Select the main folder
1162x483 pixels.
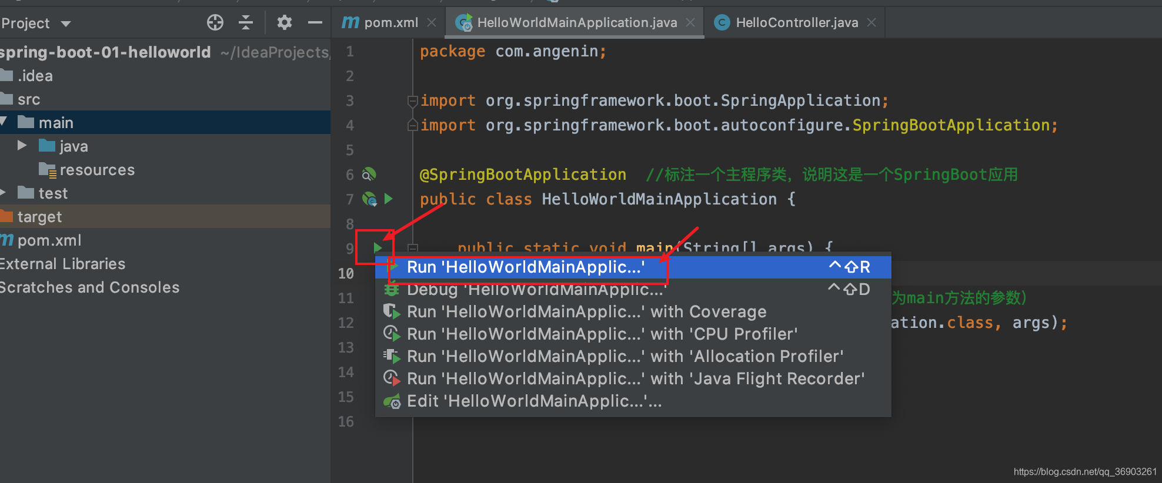coord(165,122)
